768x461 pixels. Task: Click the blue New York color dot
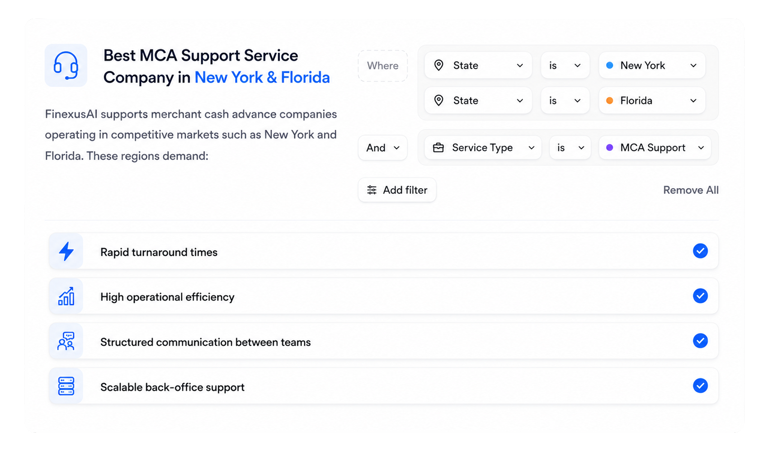tap(609, 65)
